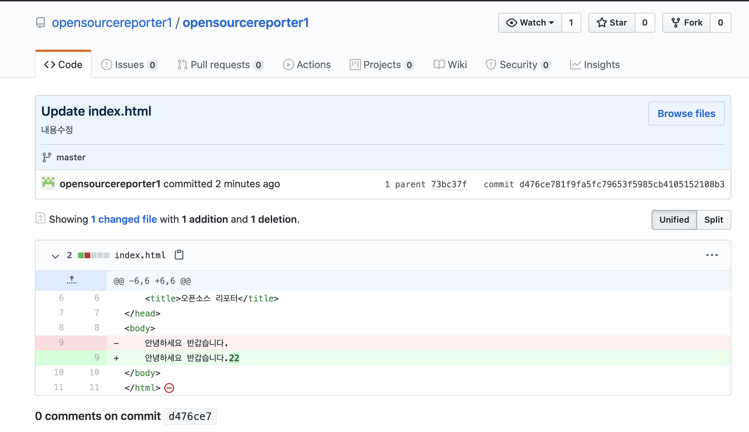Click the Update index.html commit title
Image resolution: width=749 pixels, height=432 pixels.
pos(97,111)
